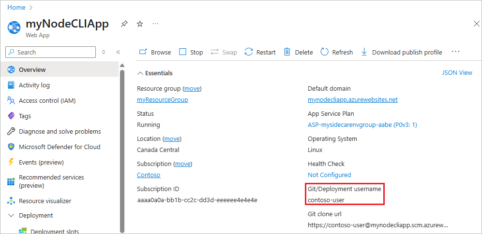Open Microsoft Defender for Cloud
This screenshot has width=482, height=234.
[60, 147]
